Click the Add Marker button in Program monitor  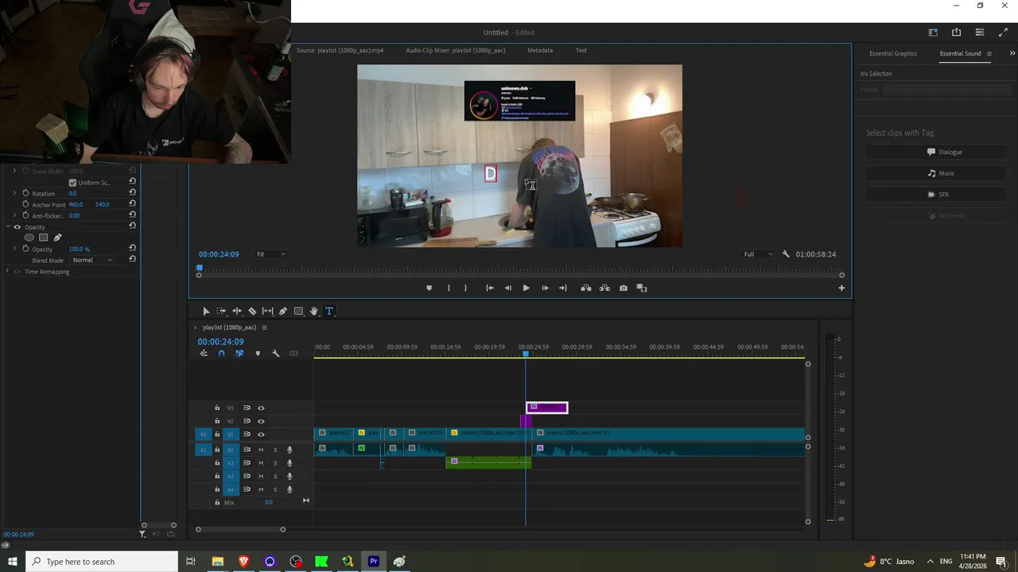pyautogui.click(x=429, y=288)
